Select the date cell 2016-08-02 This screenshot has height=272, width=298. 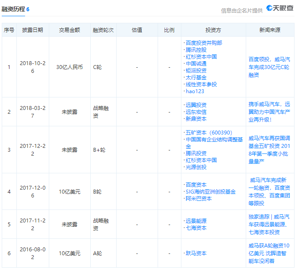click(x=32, y=253)
